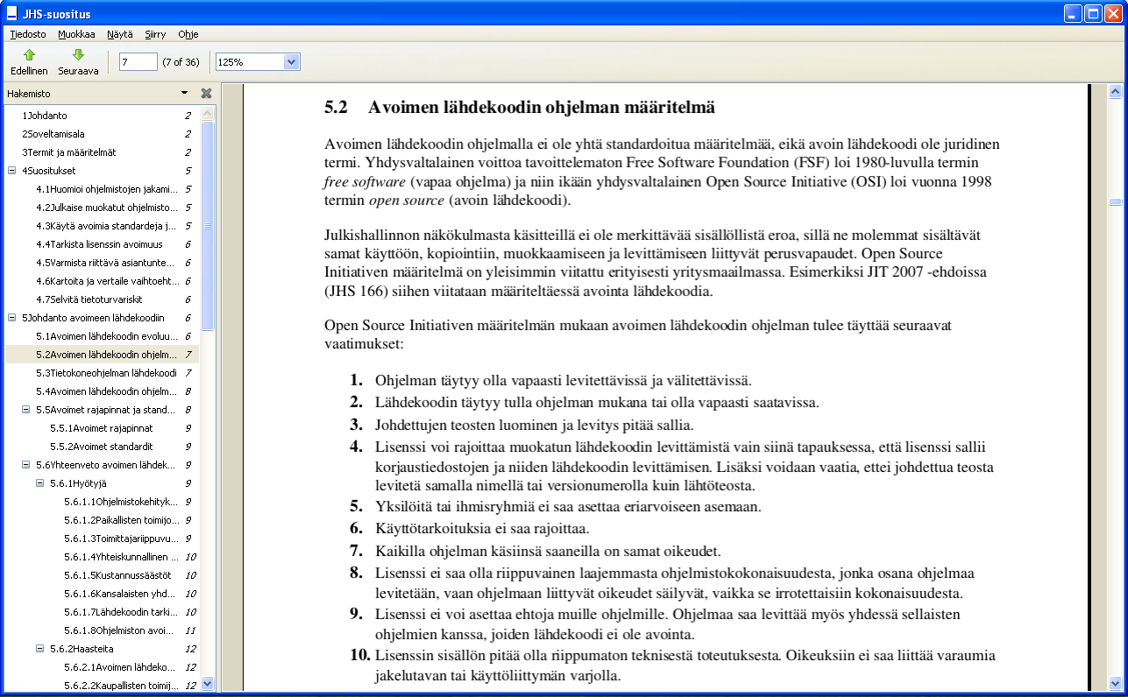Screen dimensions: 1128x697
Task: Minimize the JHS-suositus window
Action: [1073, 13]
